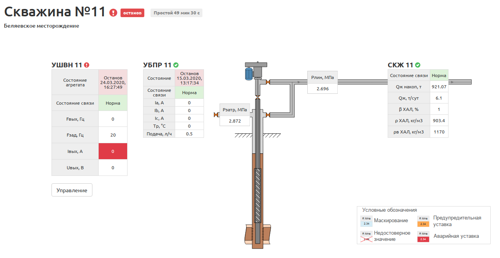
Task: Click the blue electric motor on the wellhead
Action: pyautogui.click(x=249, y=73)
